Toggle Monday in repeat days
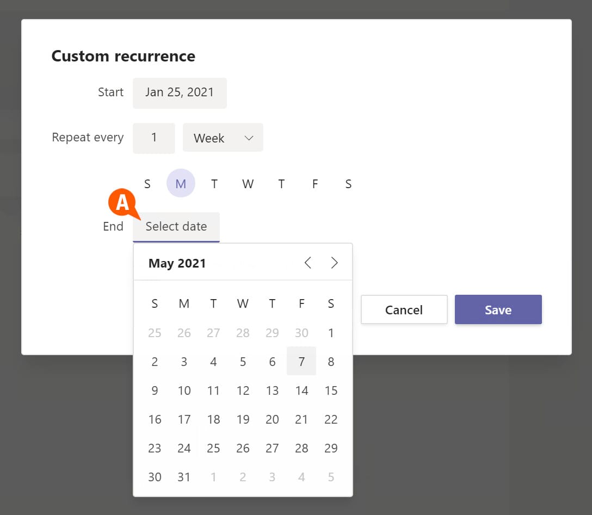Screen dimensions: 592x515 (181, 184)
